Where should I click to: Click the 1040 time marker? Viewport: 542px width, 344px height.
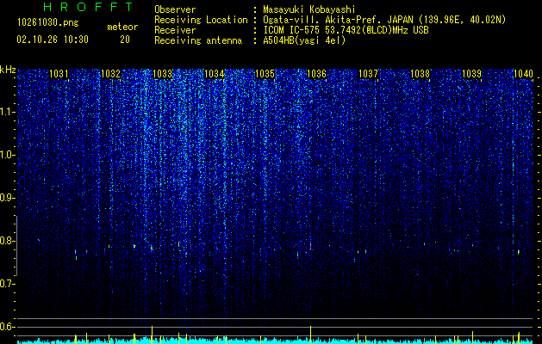[523, 73]
